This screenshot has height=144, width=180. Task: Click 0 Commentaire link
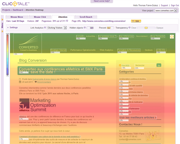click(44, 82)
